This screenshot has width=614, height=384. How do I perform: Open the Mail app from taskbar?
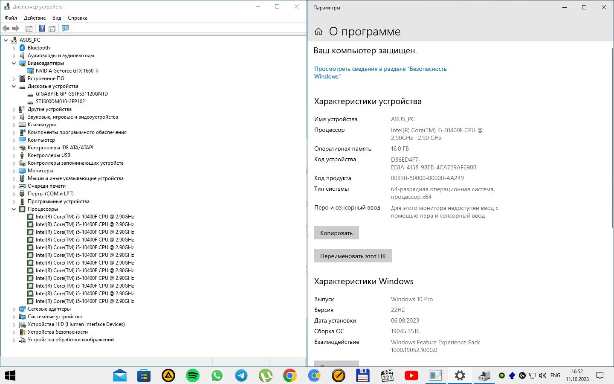point(120,375)
